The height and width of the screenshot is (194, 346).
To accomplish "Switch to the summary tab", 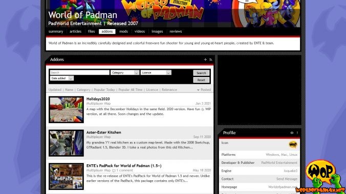I will tap(56, 32).
